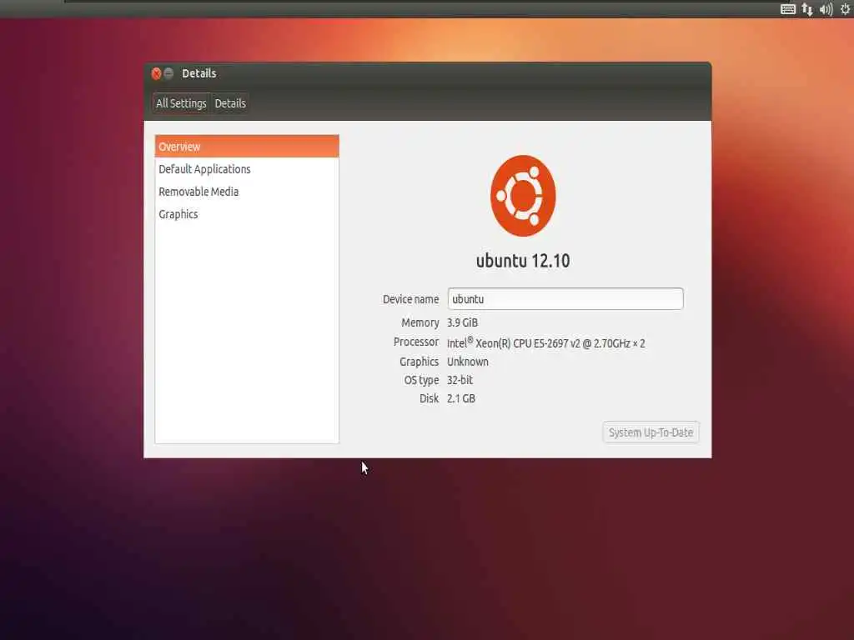Viewport: 854px width, 640px height.
Task: Click the Memory label
Action: point(420,322)
